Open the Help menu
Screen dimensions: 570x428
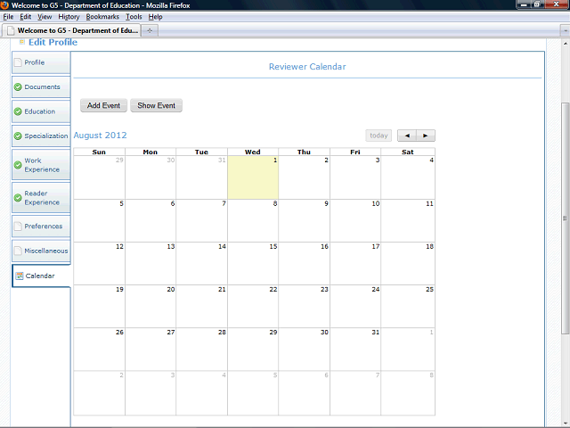click(155, 17)
